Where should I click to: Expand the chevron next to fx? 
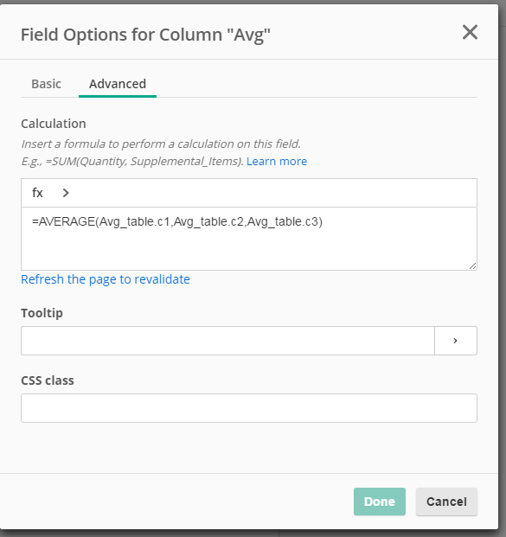tap(66, 193)
